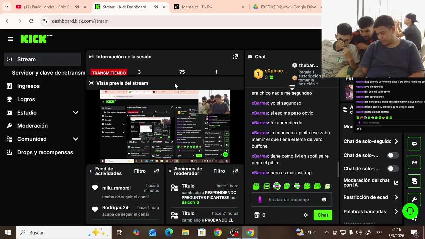Click the purple microphone icon in message box

click(x=260, y=199)
